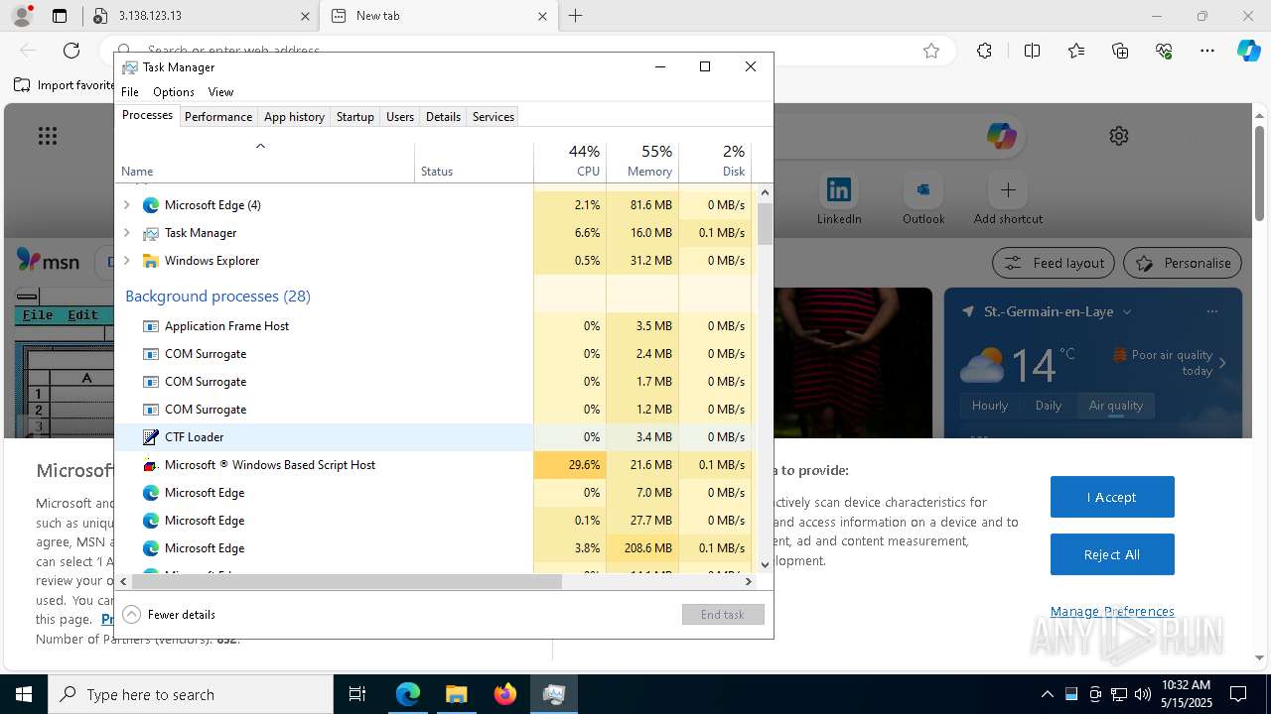1271x714 pixels.
Task: Open the File menu in Task Manager
Action: [130, 92]
